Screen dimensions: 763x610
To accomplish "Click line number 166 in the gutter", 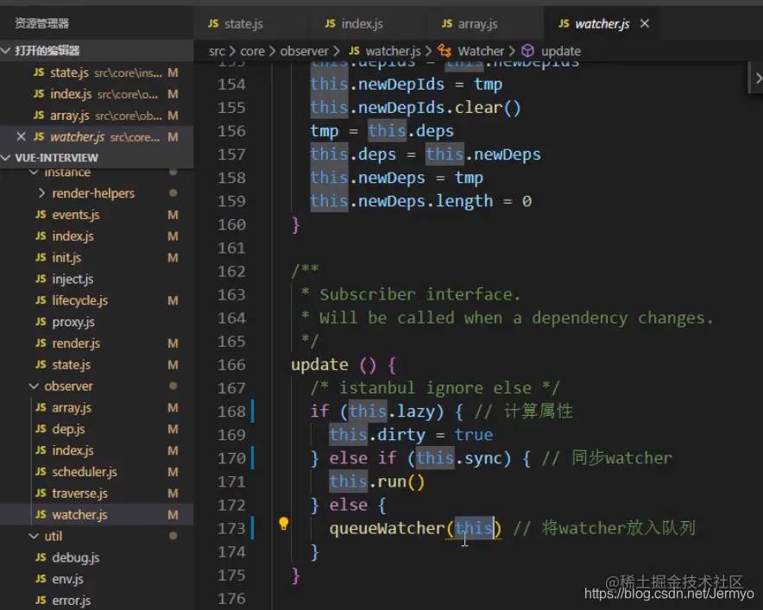I will click(231, 365).
